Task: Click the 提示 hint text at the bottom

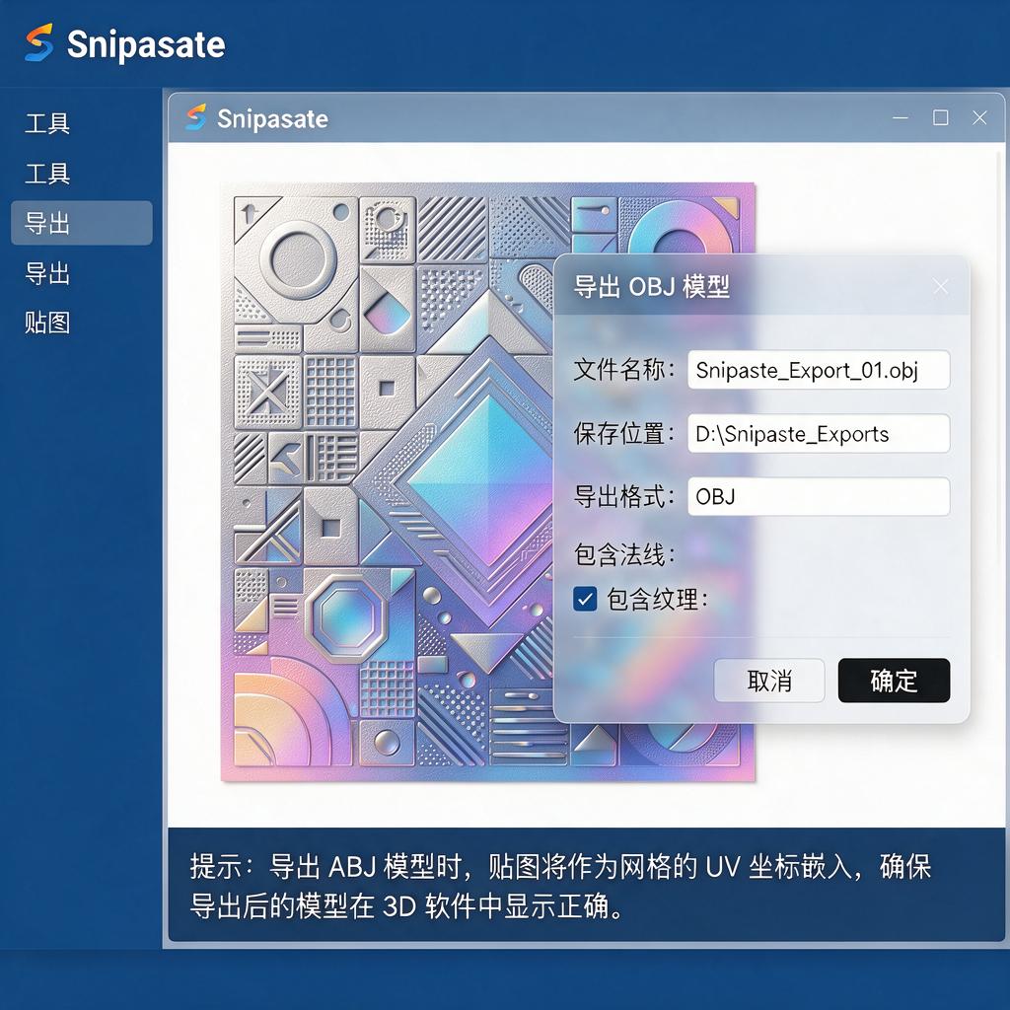Action: click(560, 887)
